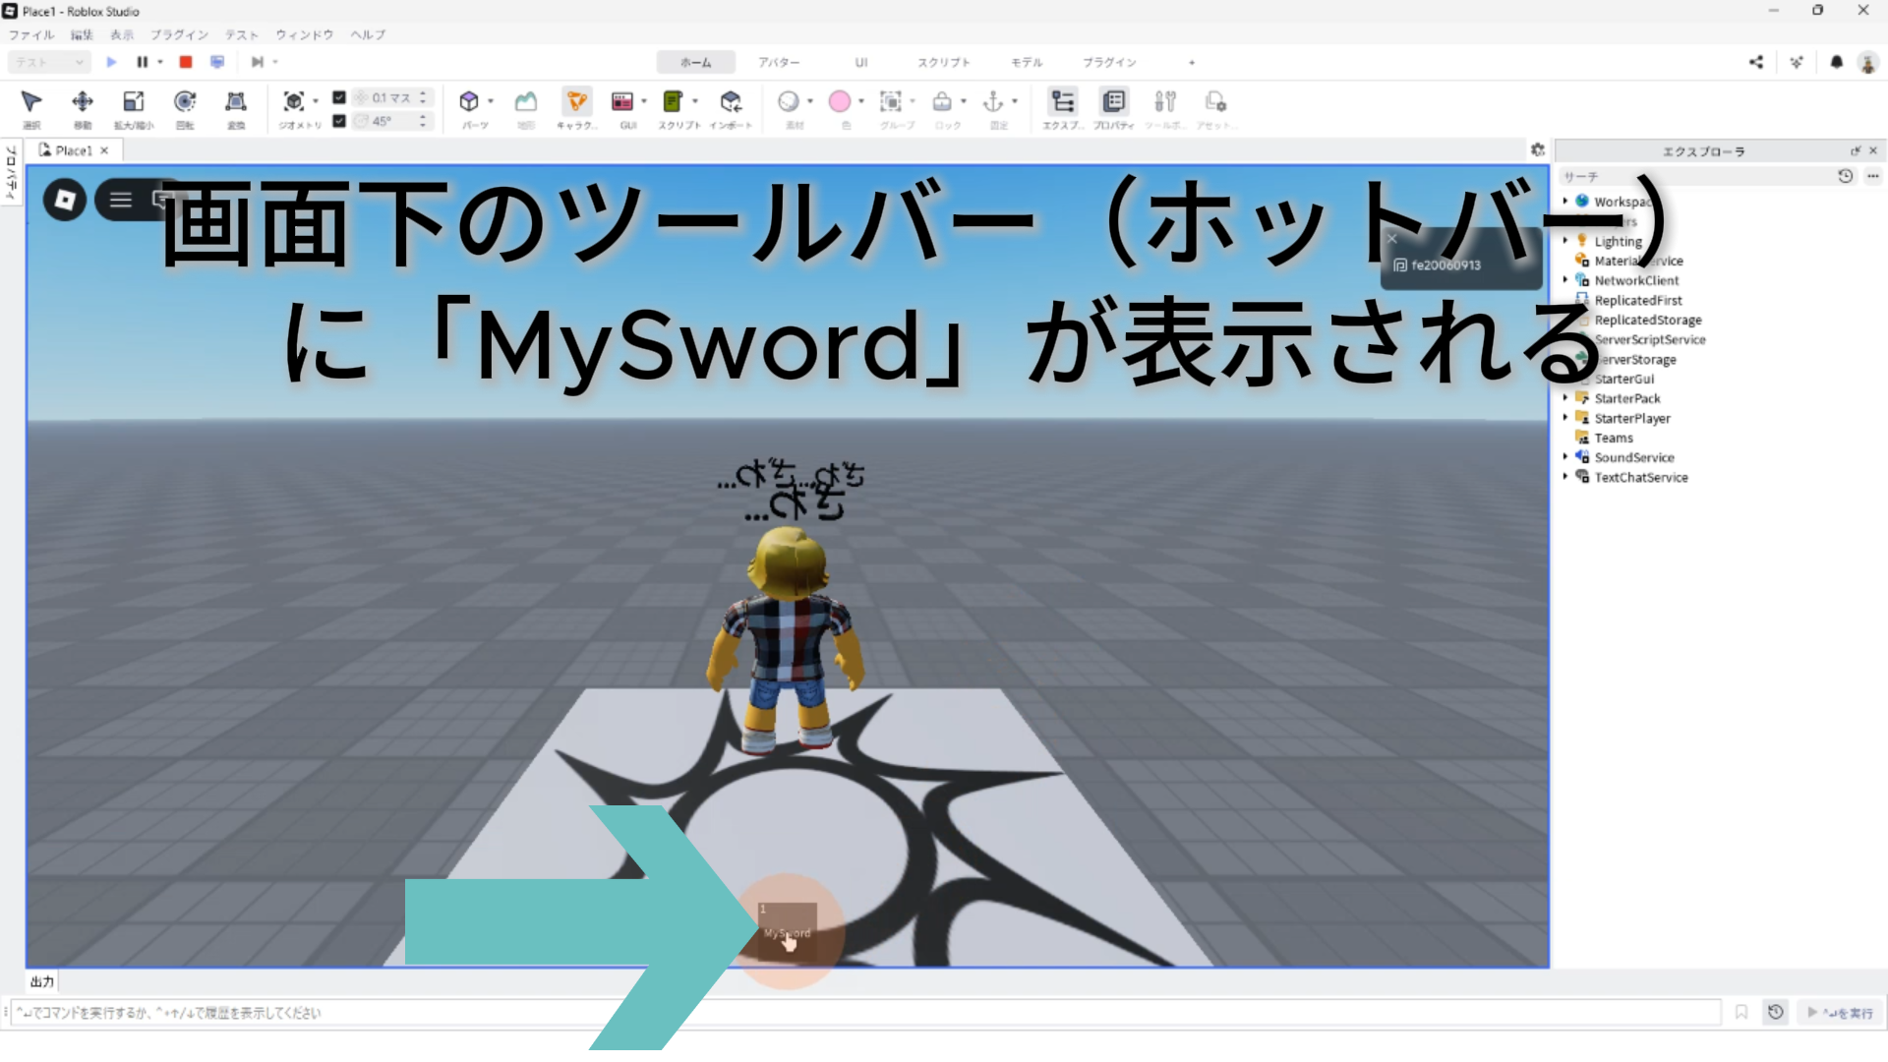Image resolution: width=1888 pixels, height=1062 pixels.
Task: Activate the Rotate tool
Action: tap(185, 102)
